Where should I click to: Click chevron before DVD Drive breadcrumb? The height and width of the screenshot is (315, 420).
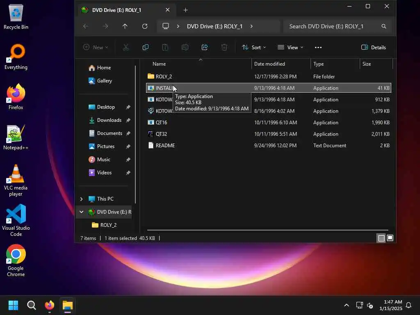178,26
